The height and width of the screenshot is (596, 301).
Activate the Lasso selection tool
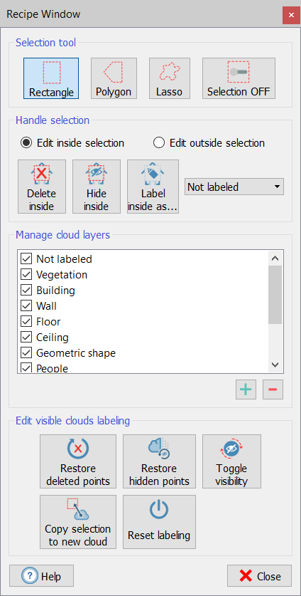tap(170, 78)
